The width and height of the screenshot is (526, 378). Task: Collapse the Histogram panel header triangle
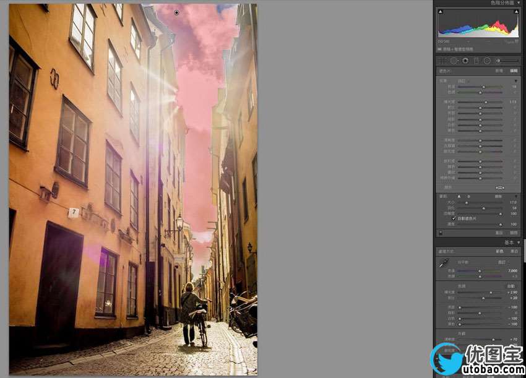point(519,2)
